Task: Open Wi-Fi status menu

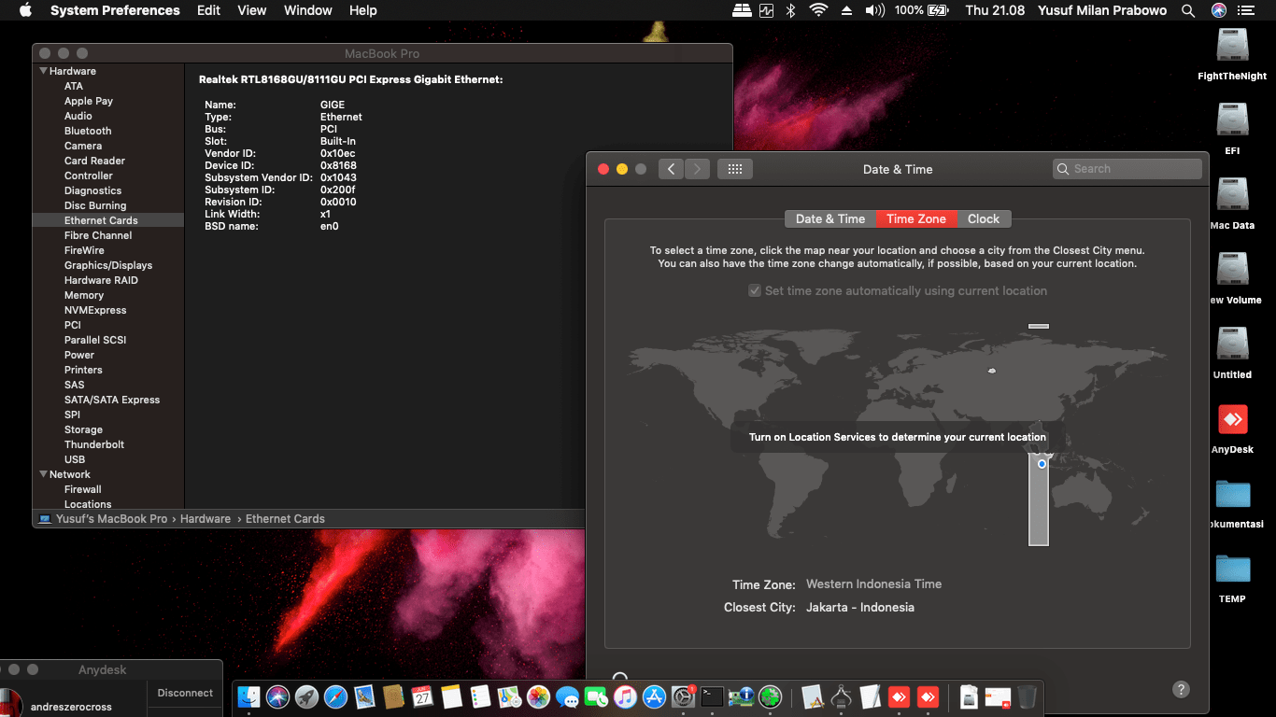Action: coord(818,10)
